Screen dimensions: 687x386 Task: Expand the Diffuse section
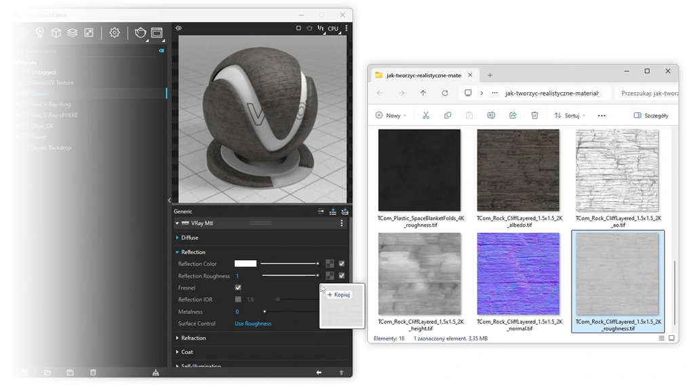click(189, 238)
